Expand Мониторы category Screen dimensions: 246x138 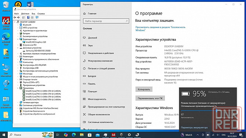click(x=18, y=74)
